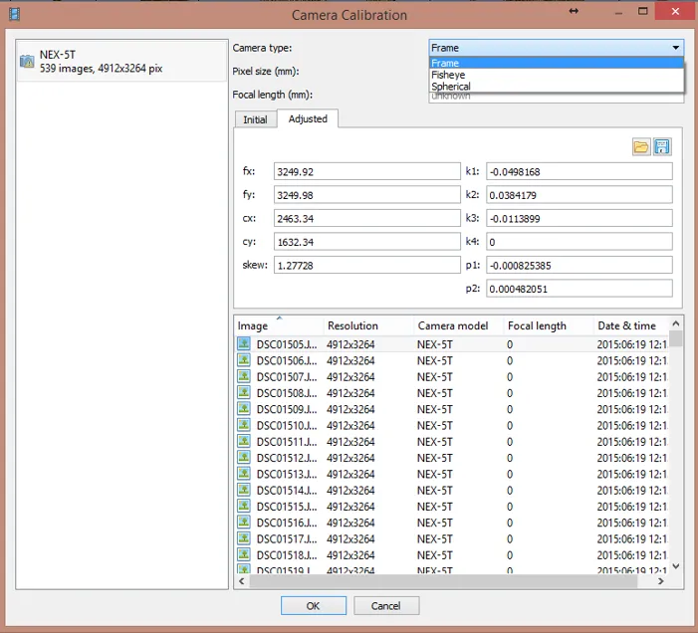Switch to the Initial tab

pyautogui.click(x=255, y=119)
